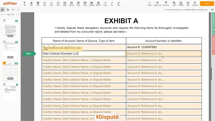This screenshot has width=215, height=121.
Task: Click the Undo arrow icon
Action: tap(13, 10)
